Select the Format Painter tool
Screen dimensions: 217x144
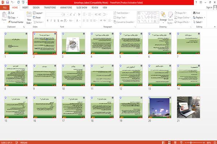point(16,22)
